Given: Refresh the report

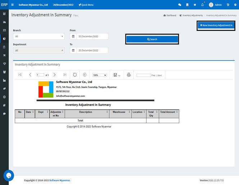Looking at the screenshot, I should pyautogui.click(x=75, y=75).
